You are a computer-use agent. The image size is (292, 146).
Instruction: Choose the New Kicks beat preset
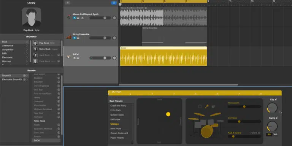click(116, 129)
